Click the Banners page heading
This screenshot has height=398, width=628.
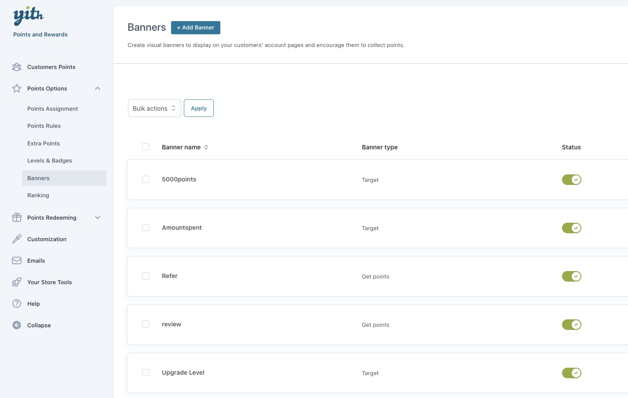(146, 27)
